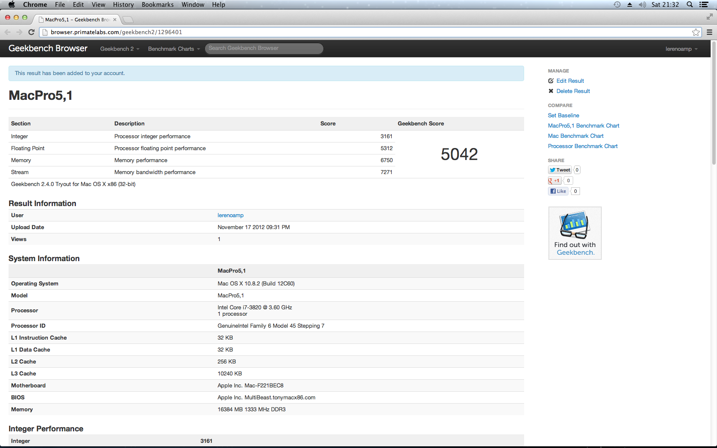The image size is (717, 448).
Task: Open a new tab button
Action: (x=128, y=20)
